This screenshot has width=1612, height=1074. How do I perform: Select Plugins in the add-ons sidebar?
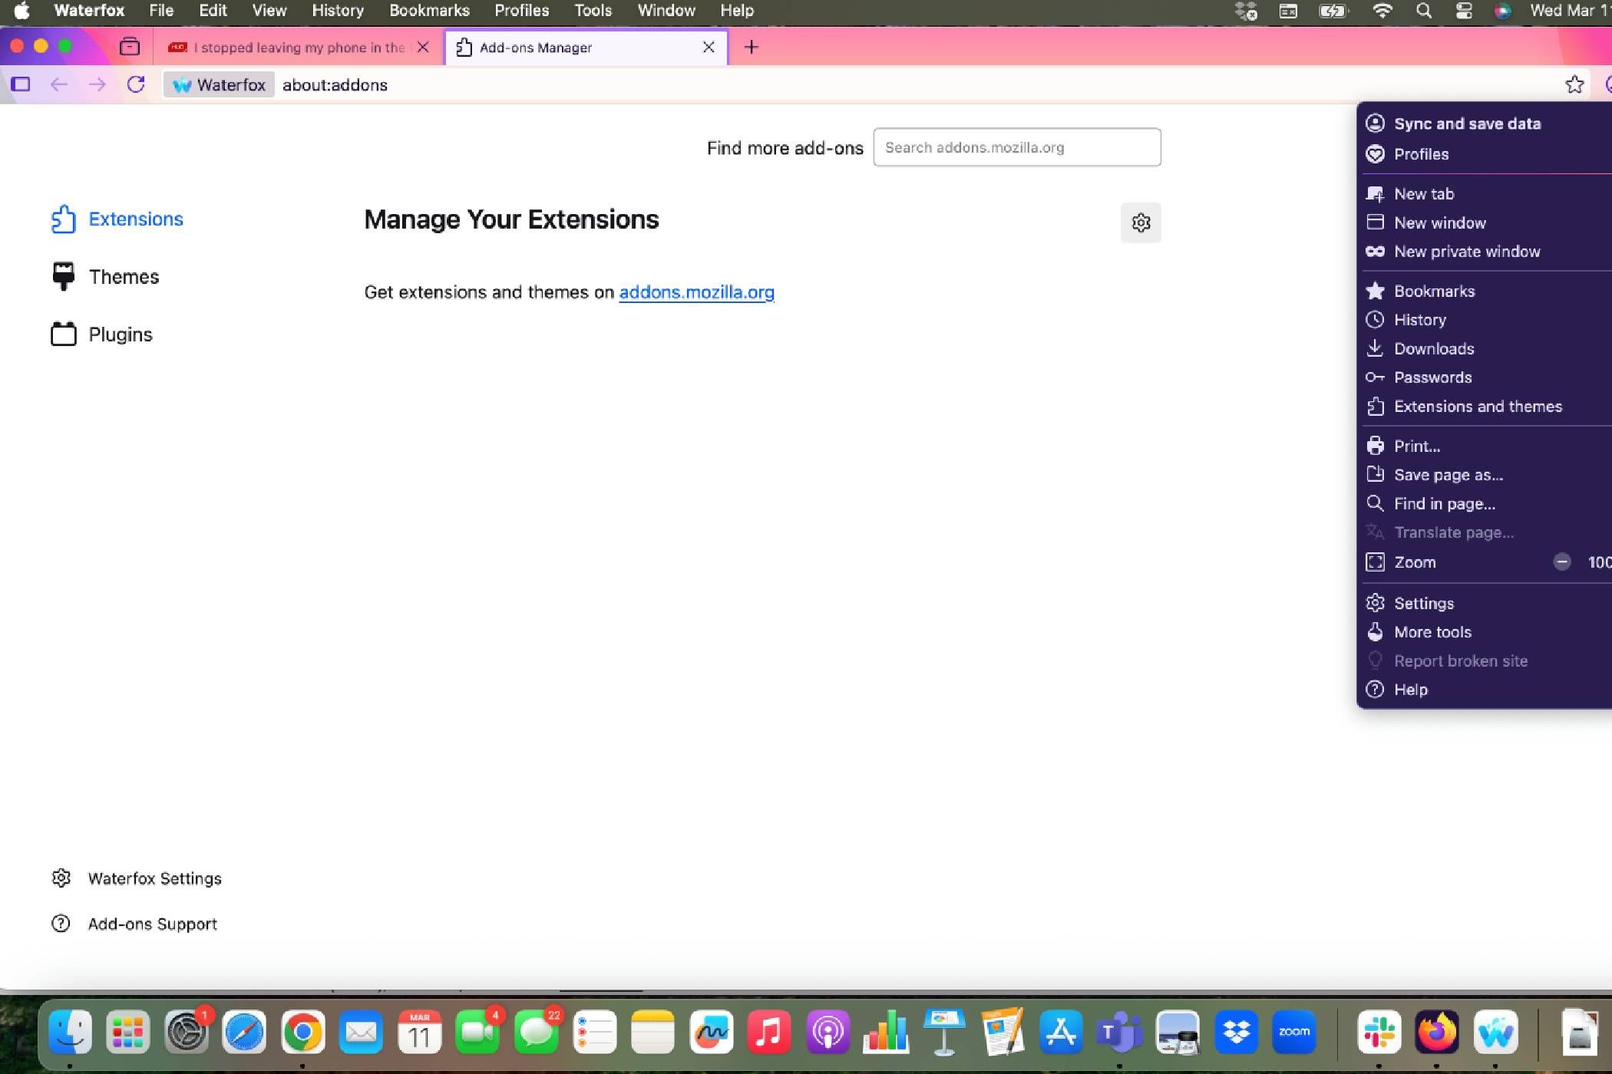[x=102, y=334]
